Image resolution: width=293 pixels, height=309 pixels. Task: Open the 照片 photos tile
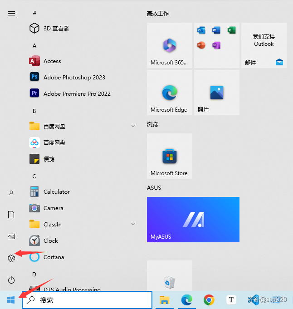click(x=217, y=93)
